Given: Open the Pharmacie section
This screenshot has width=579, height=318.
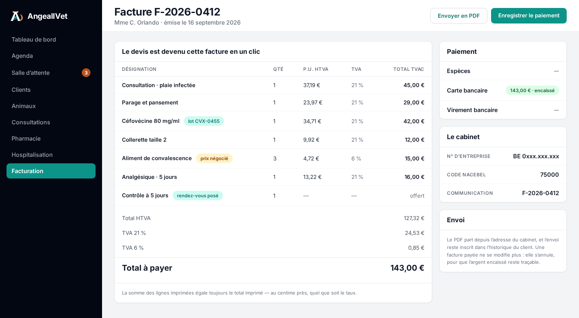Looking at the screenshot, I should tap(51, 138).
